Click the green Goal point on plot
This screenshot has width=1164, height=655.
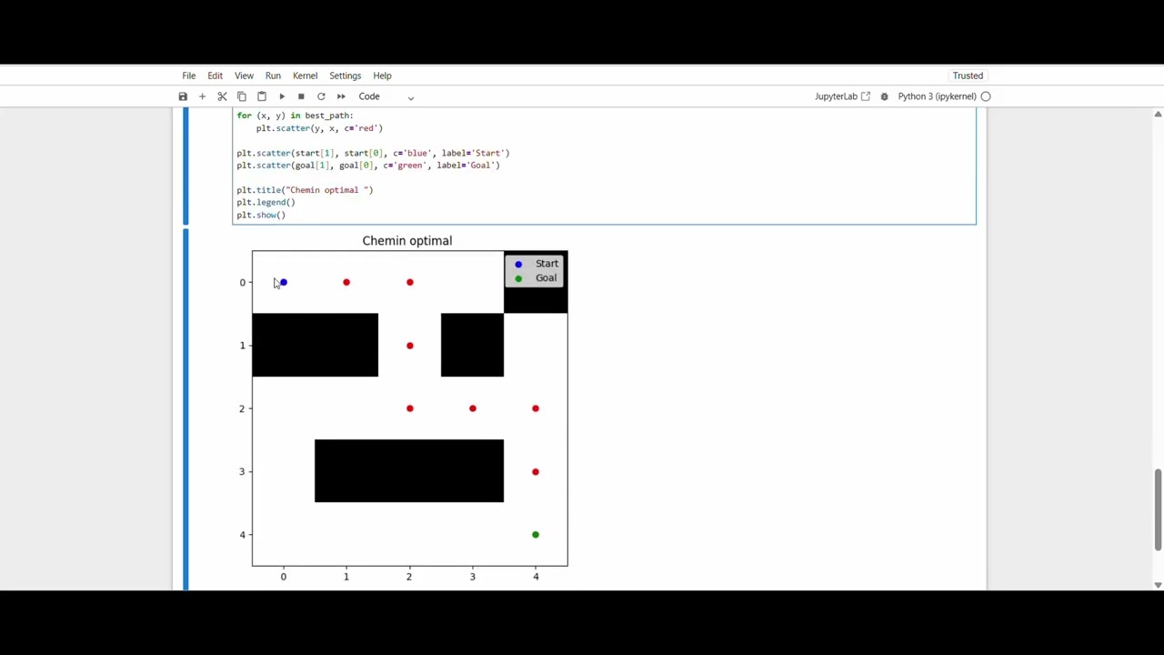coord(536,535)
